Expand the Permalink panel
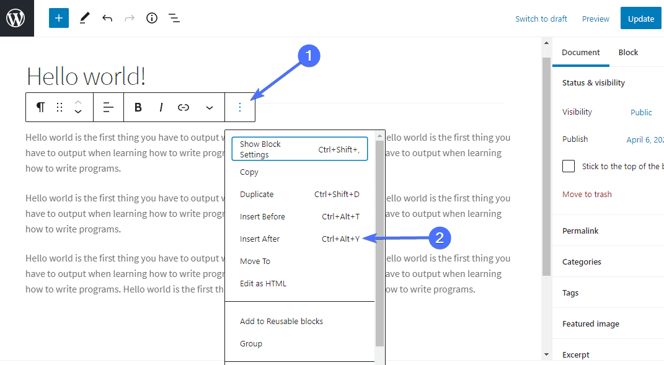This screenshot has height=365, width=664. pyautogui.click(x=608, y=231)
